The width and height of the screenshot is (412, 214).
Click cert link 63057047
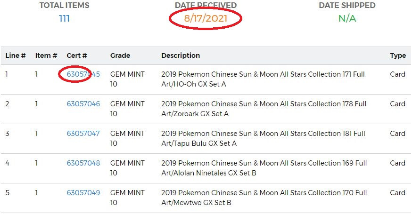[x=83, y=134]
